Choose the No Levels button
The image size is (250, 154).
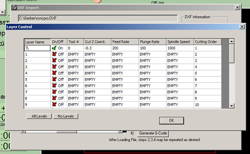[66, 116]
